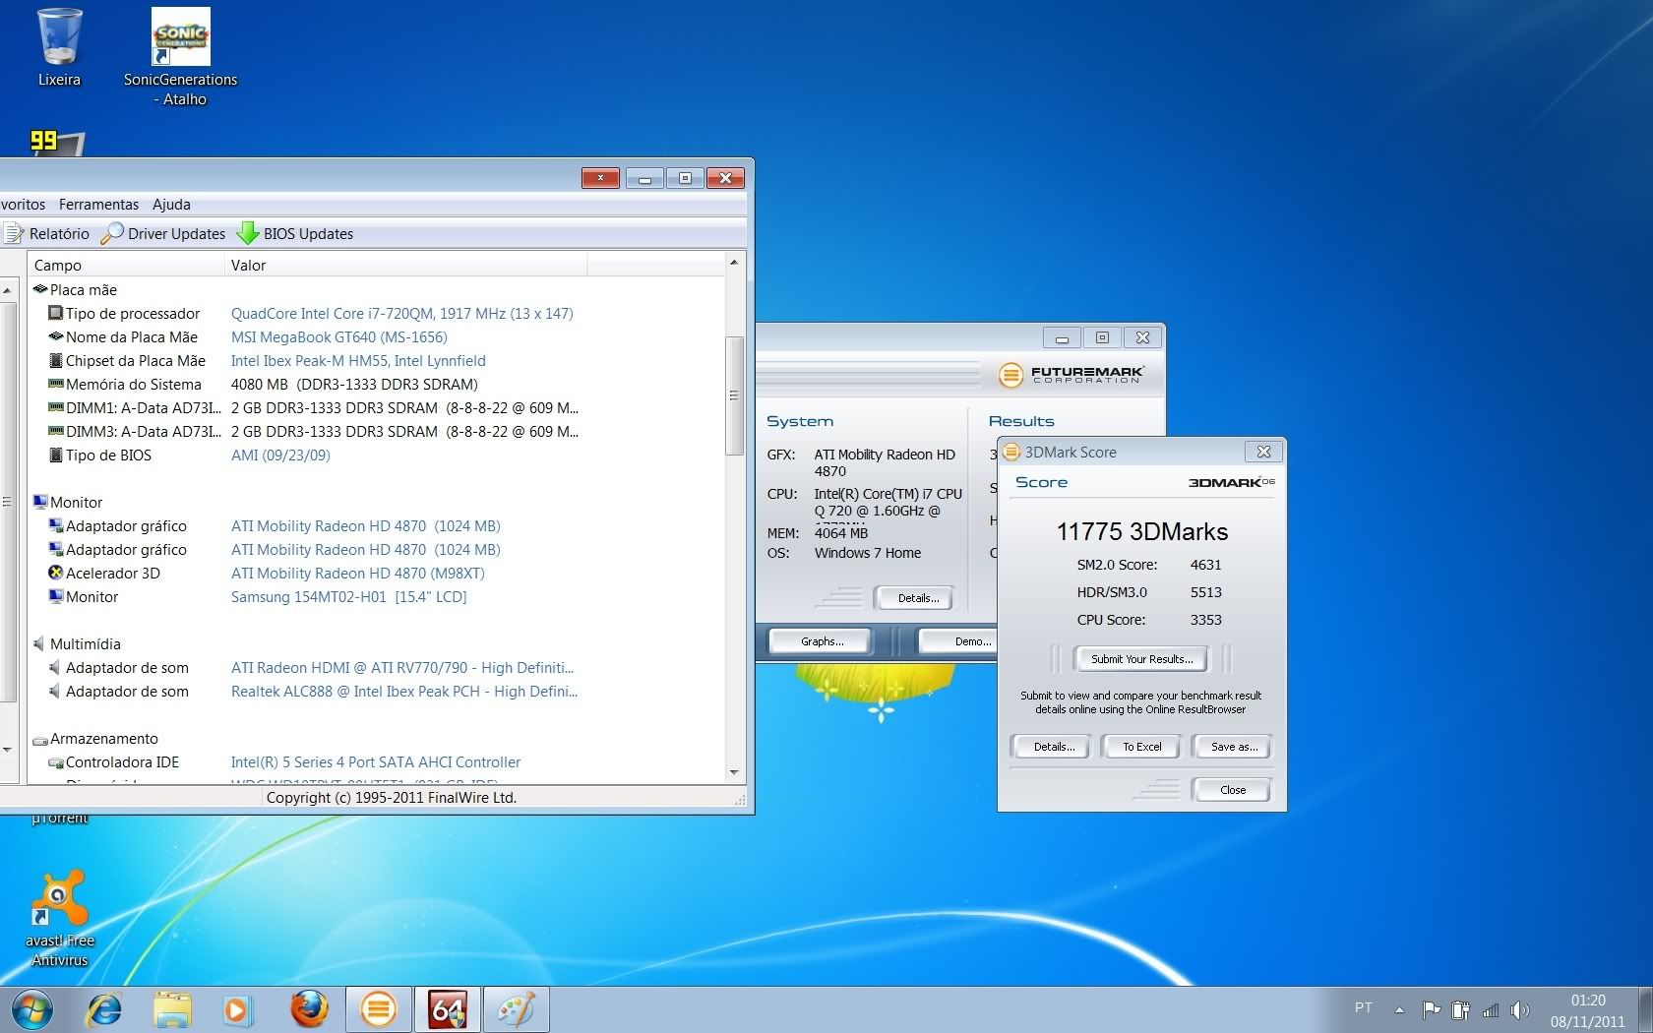Launch Internet Explorer from taskbar
The height and width of the screenshot is (1033, 1653).
click(x=103, y=1010)
